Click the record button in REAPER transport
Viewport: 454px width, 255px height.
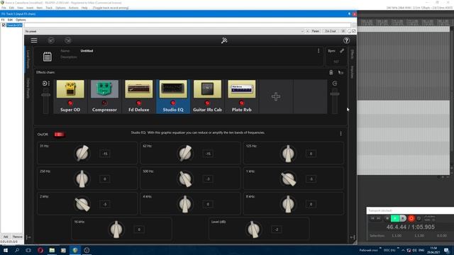click(x=411, y=218)
